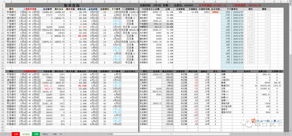Screen dimensions: 292x136
Task: Switch to the 自定义 sheet tab
Action: [45, 134]
